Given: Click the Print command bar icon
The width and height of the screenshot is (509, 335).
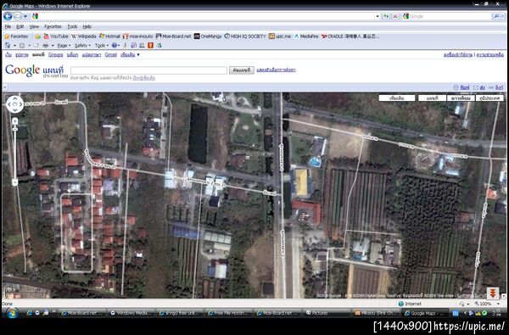Looking at the screenshot, I should coord(46,46).
